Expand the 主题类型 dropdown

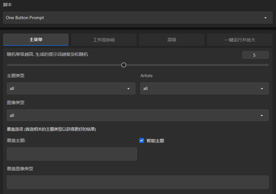point(71,88)
